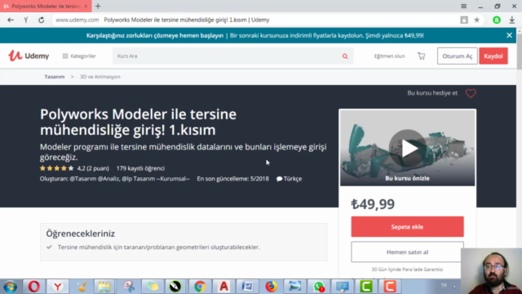Screen dimensions: 522x294
Task: Click the star rating 4,2 (2 puan)
Action: 74,168
